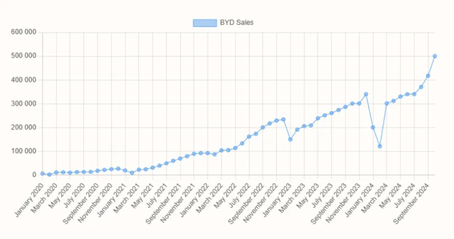Click the BYD Sales legend label

coord(237,23)
